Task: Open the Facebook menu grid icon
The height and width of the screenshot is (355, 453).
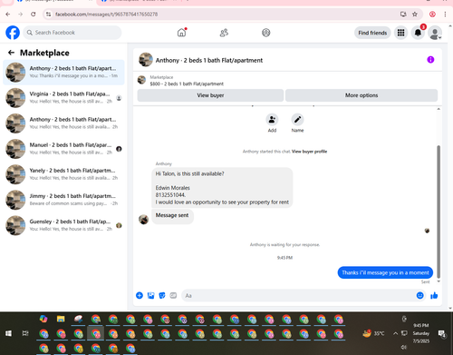Action: 400,33
